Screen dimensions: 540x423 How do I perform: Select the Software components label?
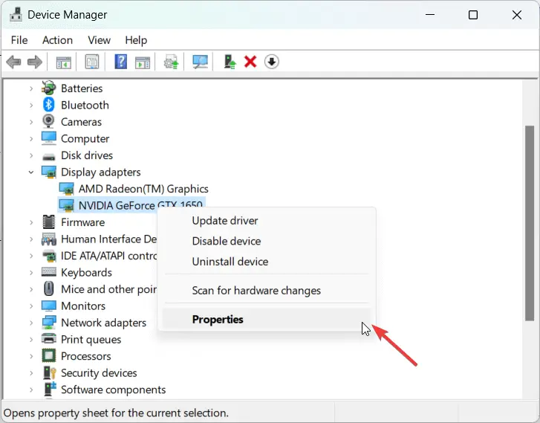coord(114,390)
